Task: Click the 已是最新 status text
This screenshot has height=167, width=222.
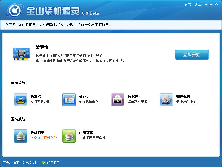Action: (54, 163)
